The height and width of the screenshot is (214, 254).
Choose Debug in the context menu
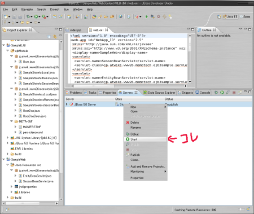click(x=146, y=134)
